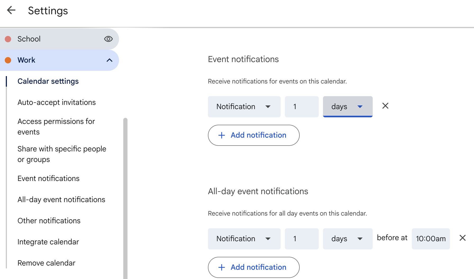Remove the all-day event notification with X
The width and height of the screenshot is (474, 279).
462,238
